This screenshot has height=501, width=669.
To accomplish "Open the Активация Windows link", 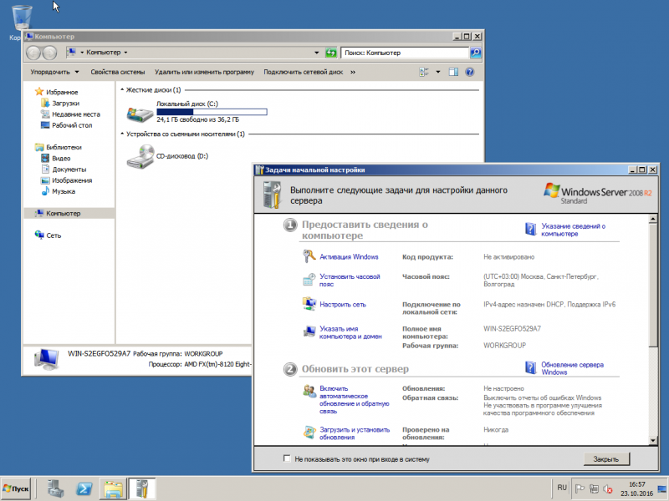I will [349, 257].
